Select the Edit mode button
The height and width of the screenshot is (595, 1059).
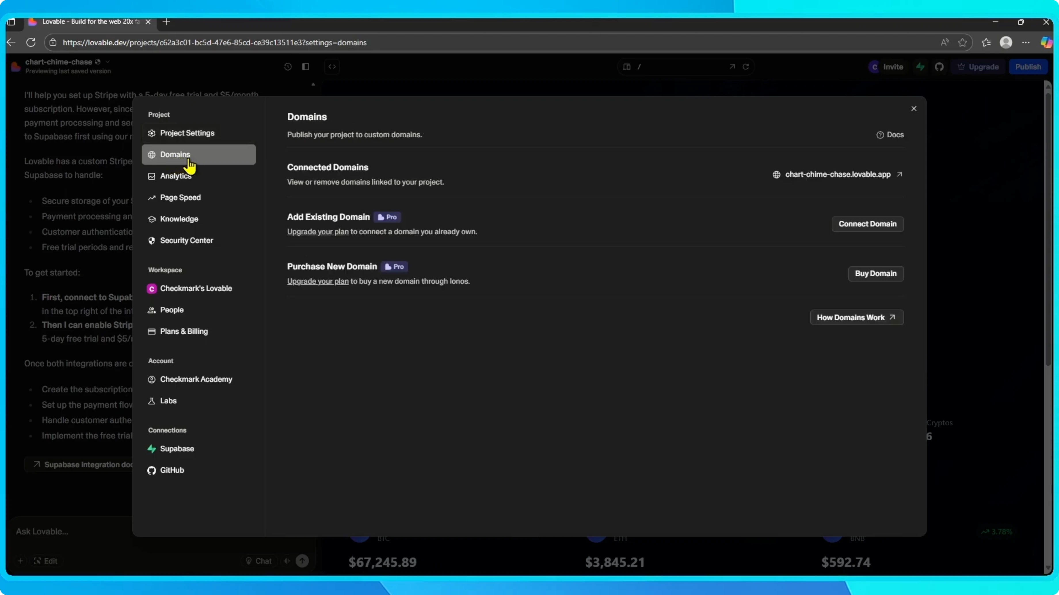click(46, 561)
